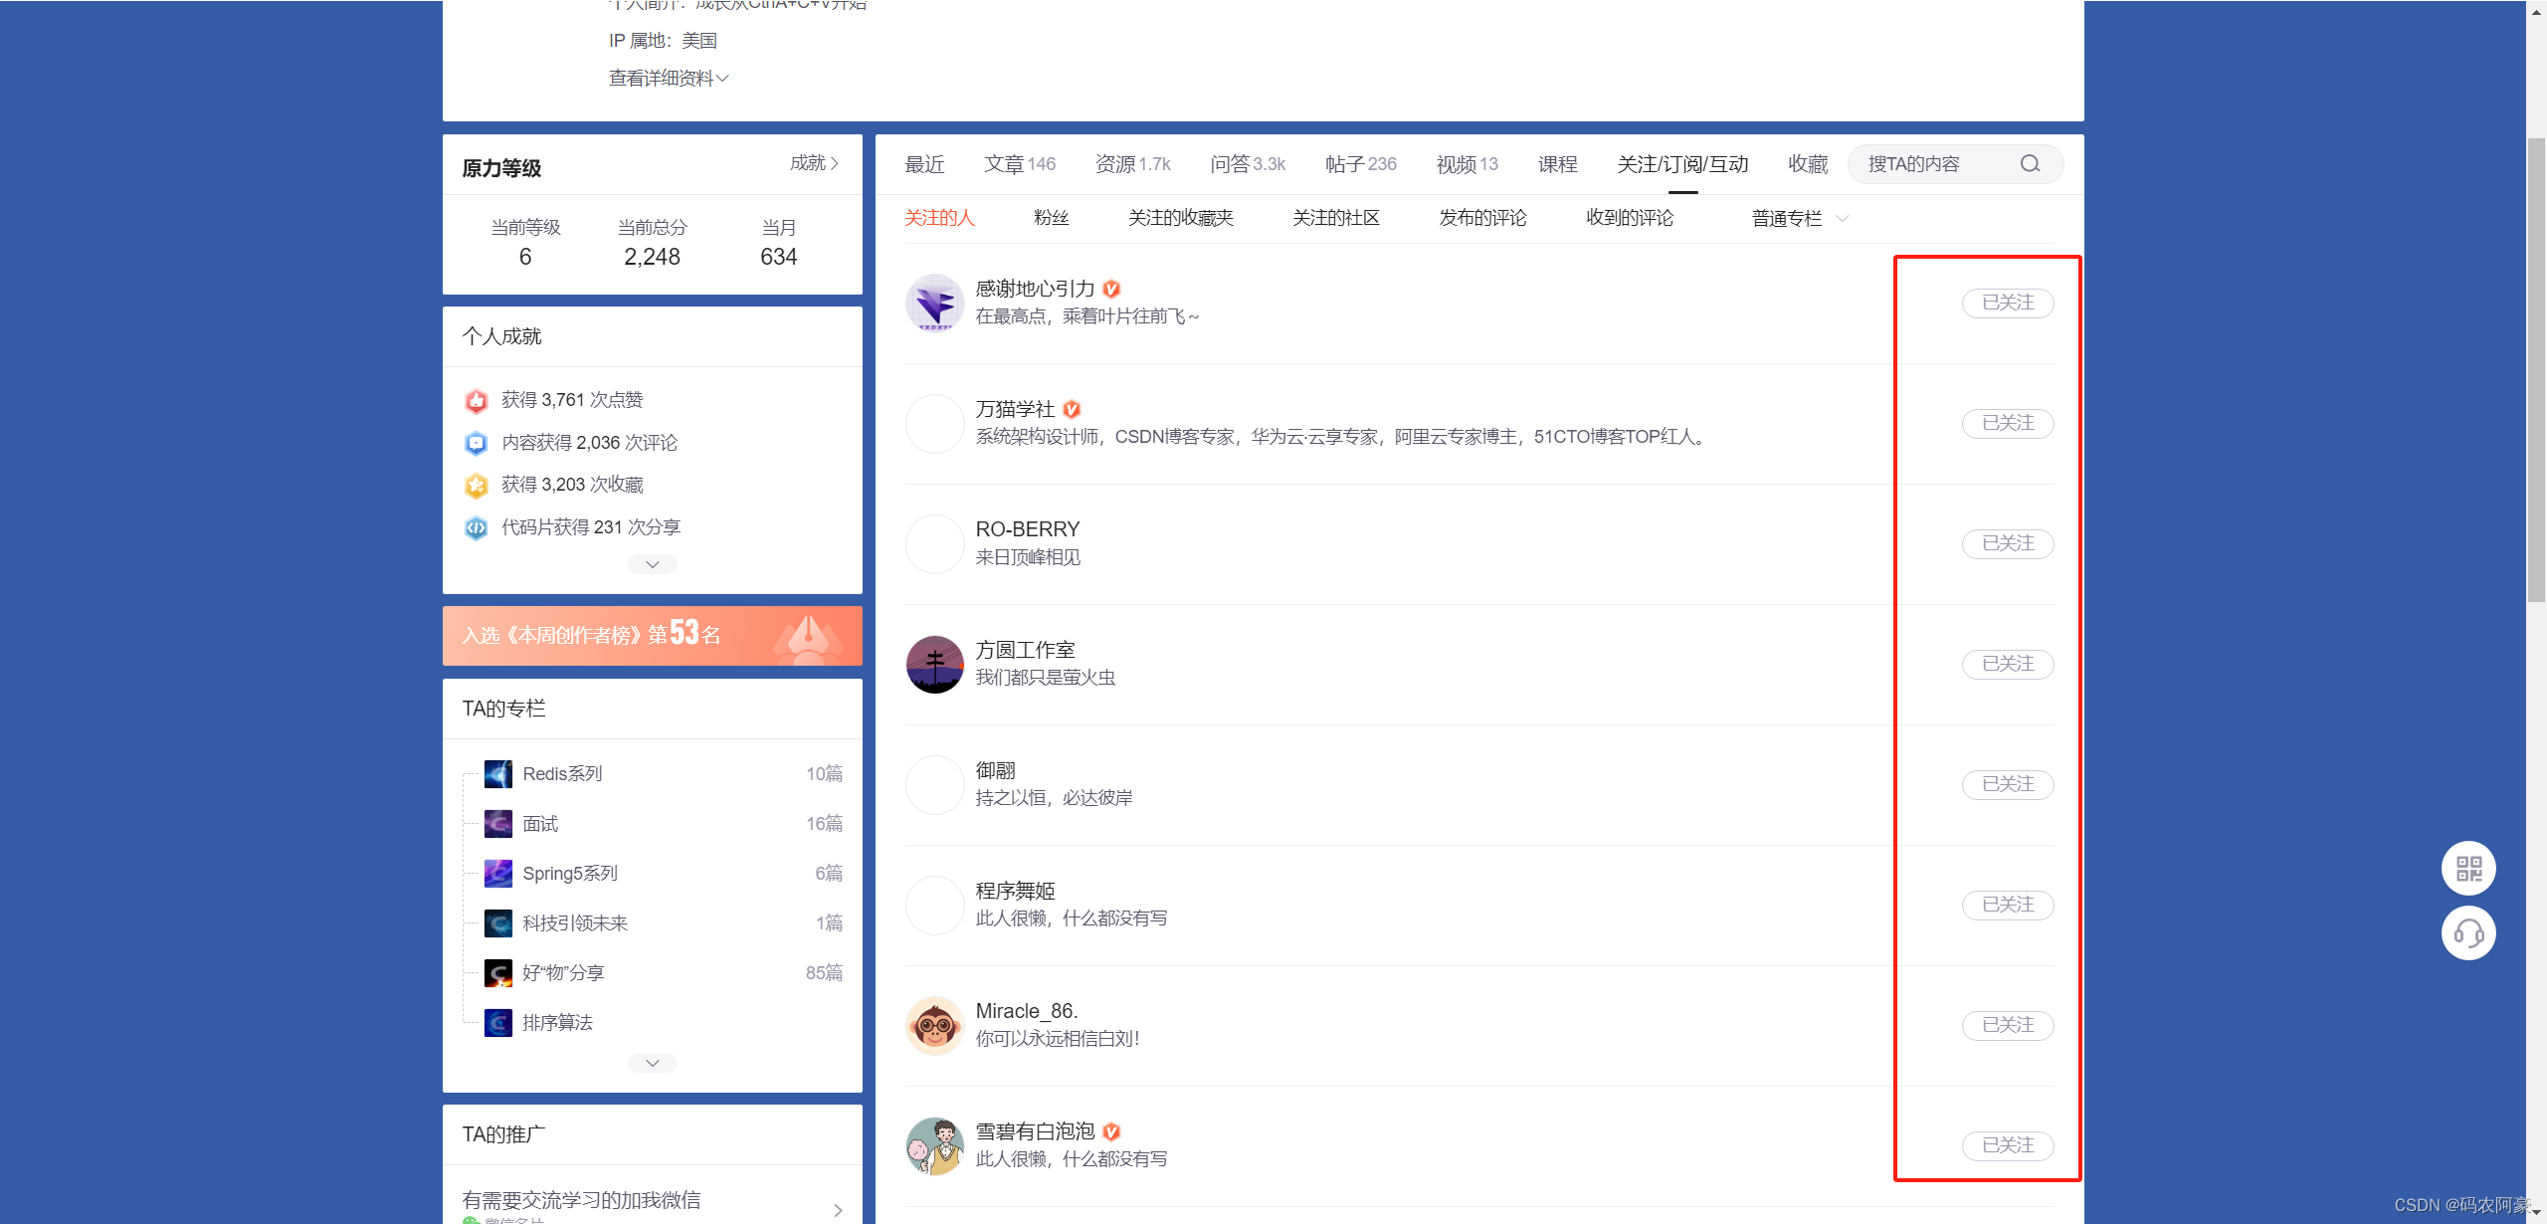Screen dimensions: 2547x1224
Task: Unfollow RO-BERRY via 已关注 button
Action: click(2007, 543)
